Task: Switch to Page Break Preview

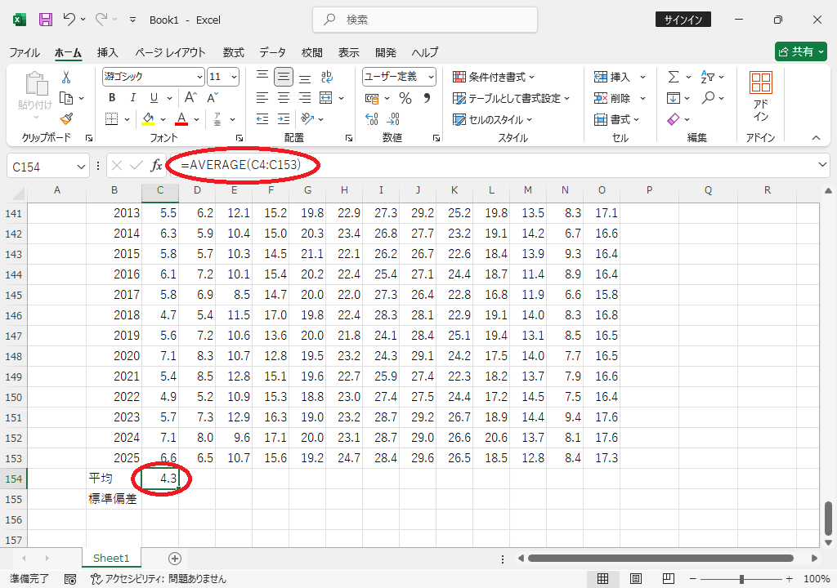Action: [669, 578]
